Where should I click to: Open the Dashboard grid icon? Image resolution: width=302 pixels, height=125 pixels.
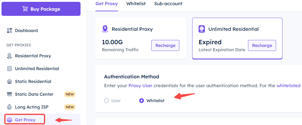coord(9,30)
